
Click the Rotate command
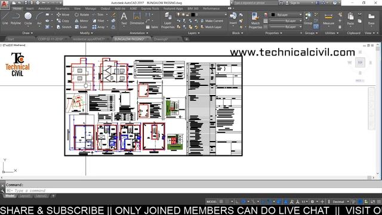coord(82,14)
